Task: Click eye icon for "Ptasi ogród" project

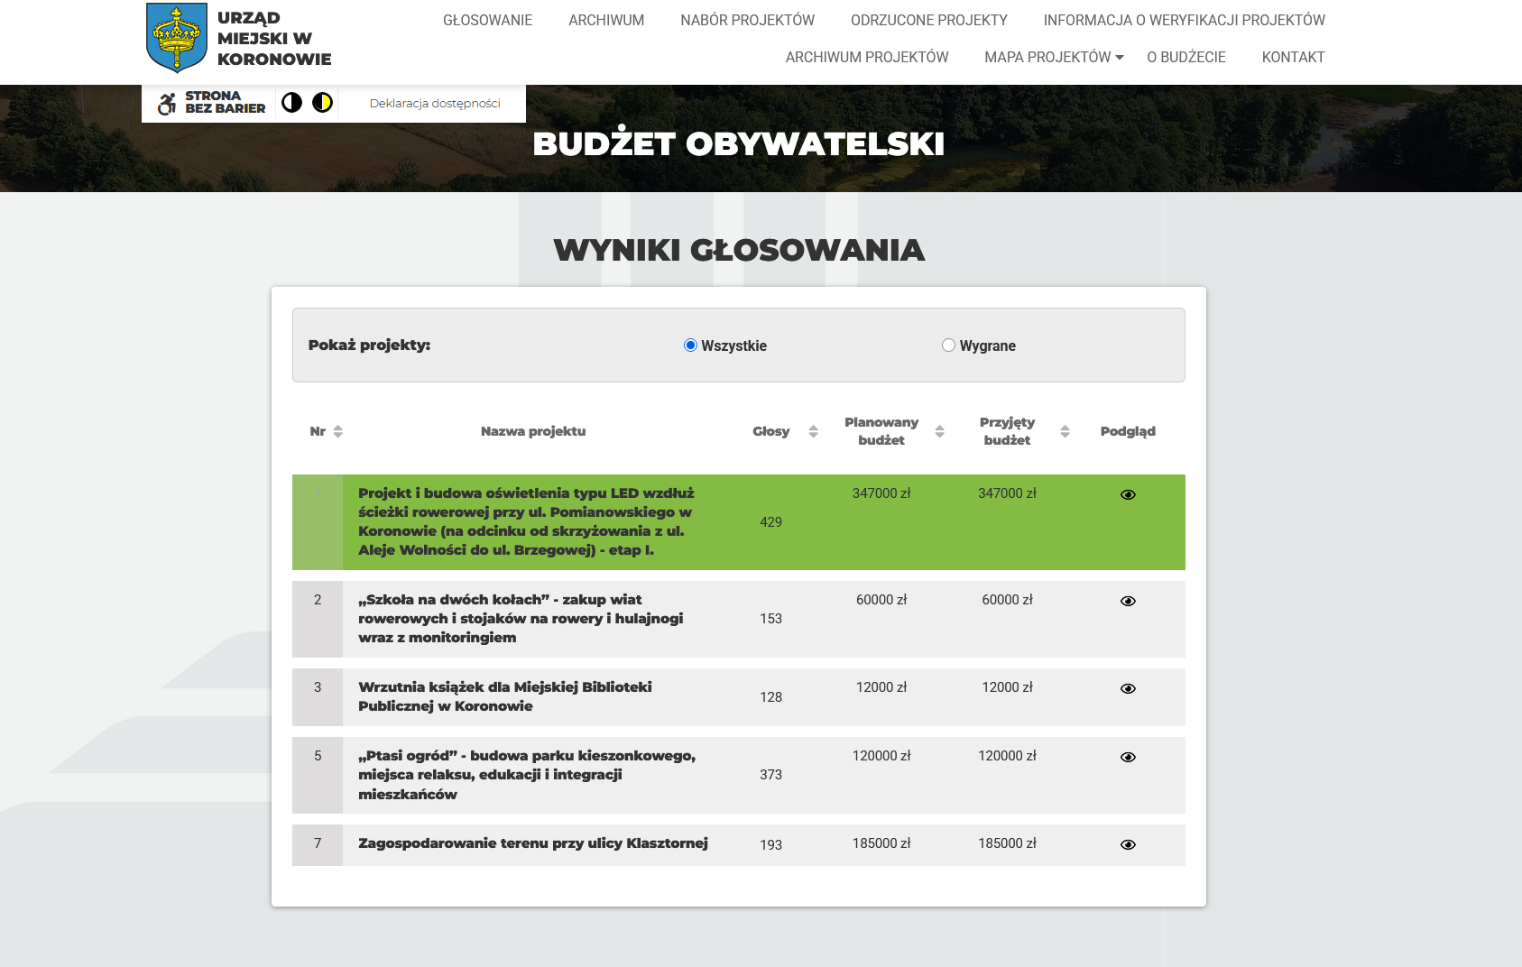Action: (x=1128, y=758)
